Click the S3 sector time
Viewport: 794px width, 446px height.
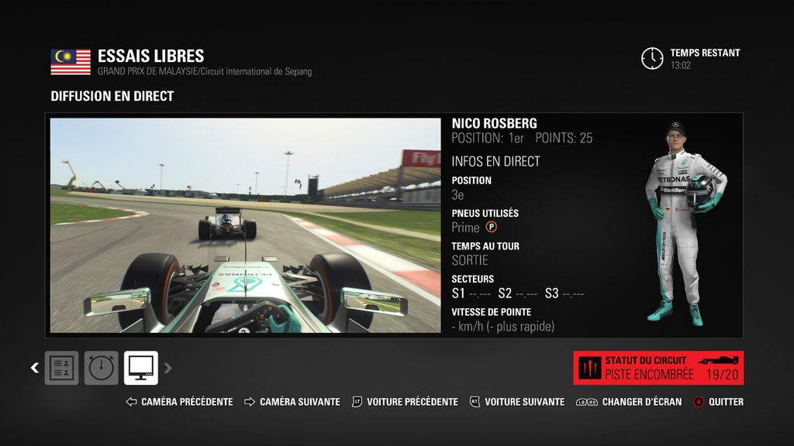coord(564,293)
